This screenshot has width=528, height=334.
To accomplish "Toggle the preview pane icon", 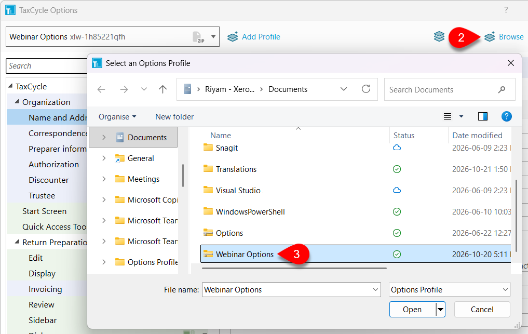I will (483, 116).
